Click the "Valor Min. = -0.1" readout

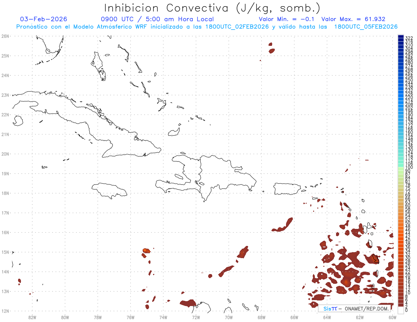coord(287,19)
